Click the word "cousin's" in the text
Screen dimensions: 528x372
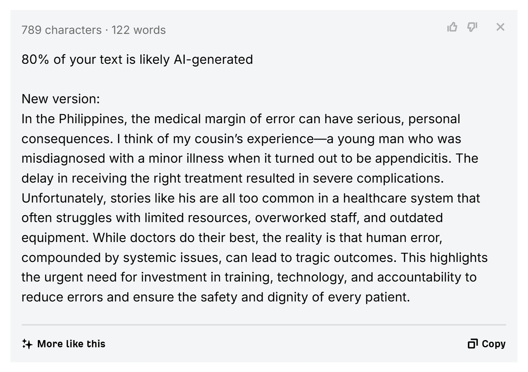[219, 139]
